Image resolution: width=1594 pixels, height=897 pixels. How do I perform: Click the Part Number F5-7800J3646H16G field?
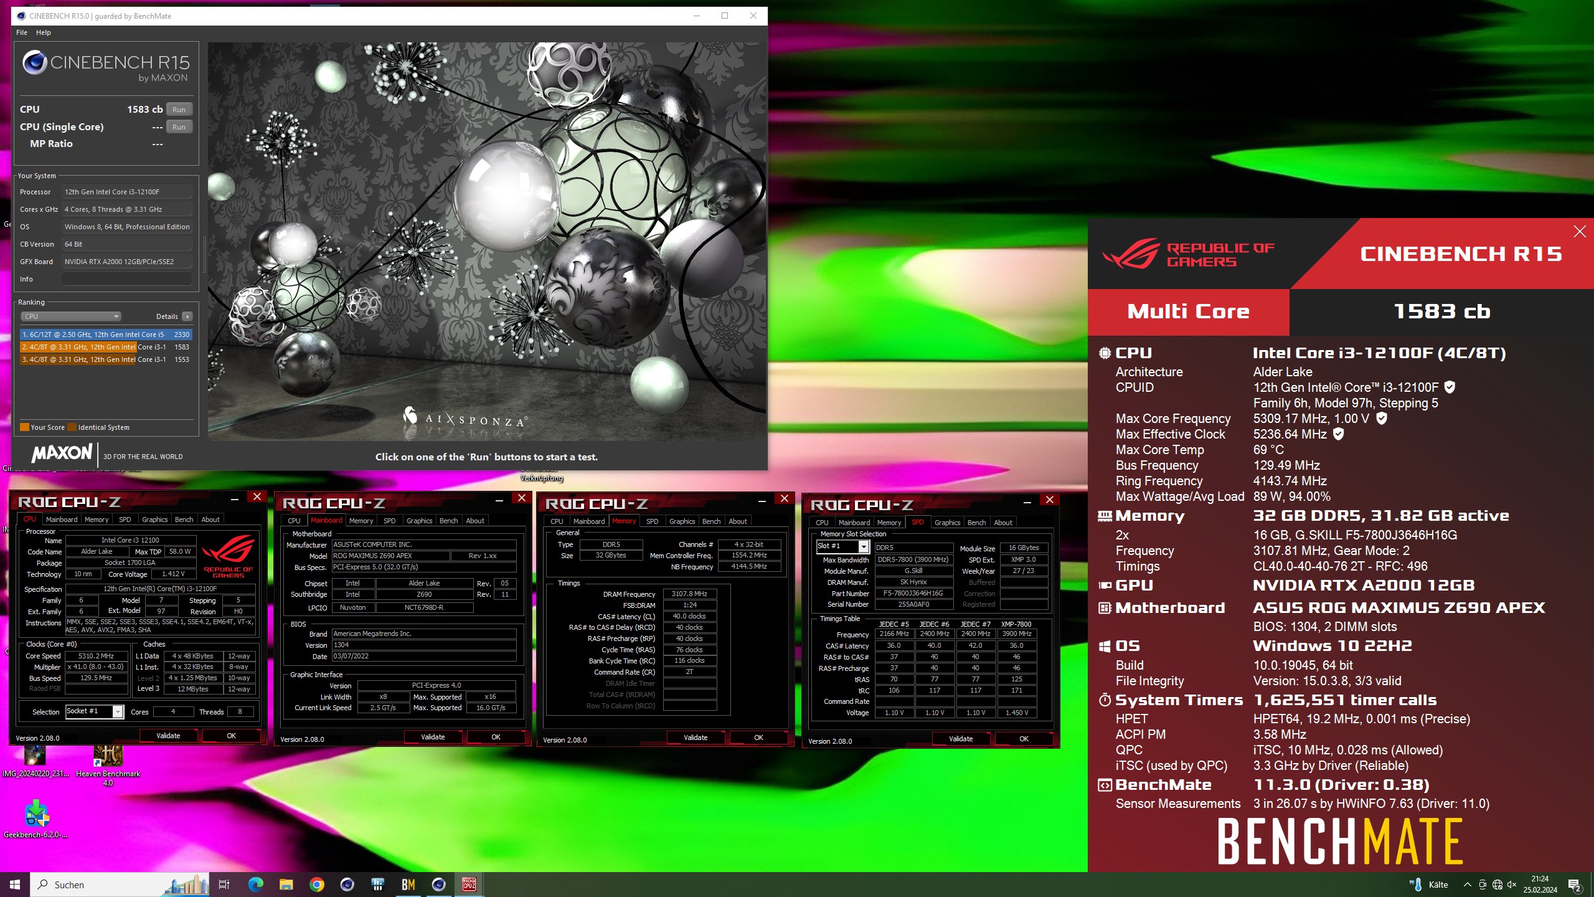pyautogui.click(x=913, y=594)
